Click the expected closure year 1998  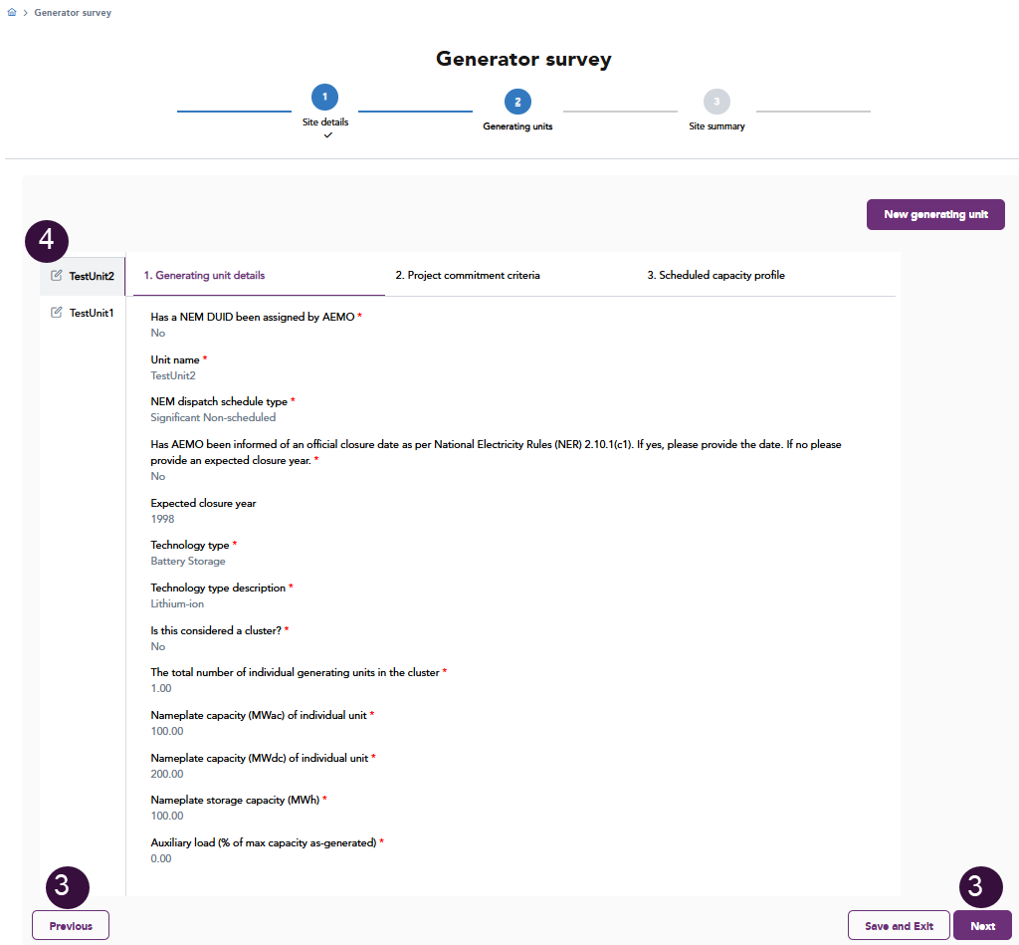click(162, 519)
